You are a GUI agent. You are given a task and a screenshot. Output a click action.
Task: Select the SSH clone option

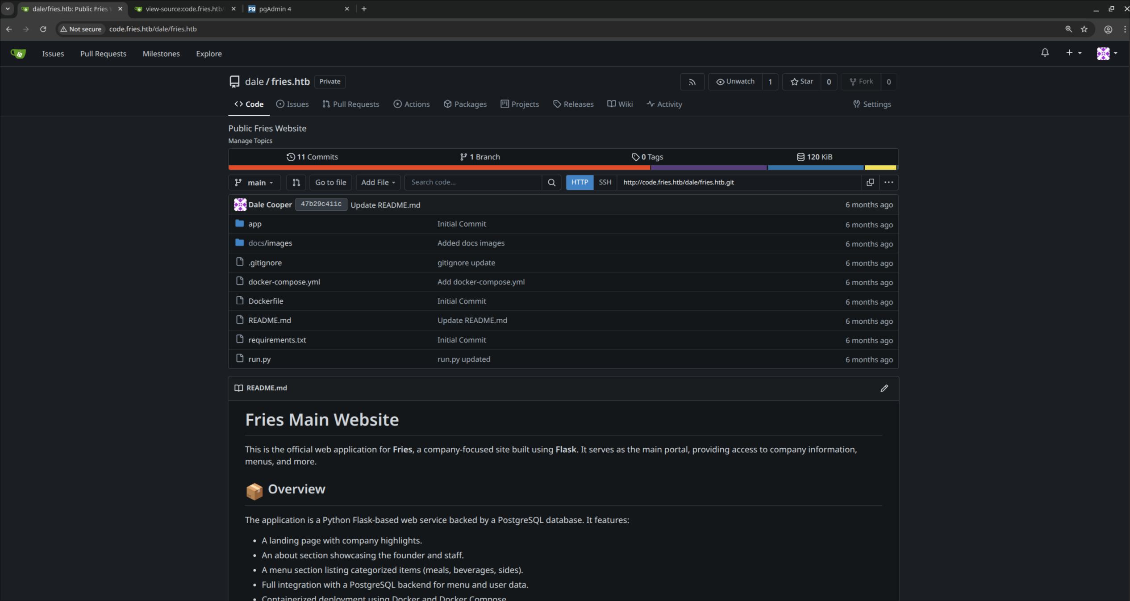[605, 182]
